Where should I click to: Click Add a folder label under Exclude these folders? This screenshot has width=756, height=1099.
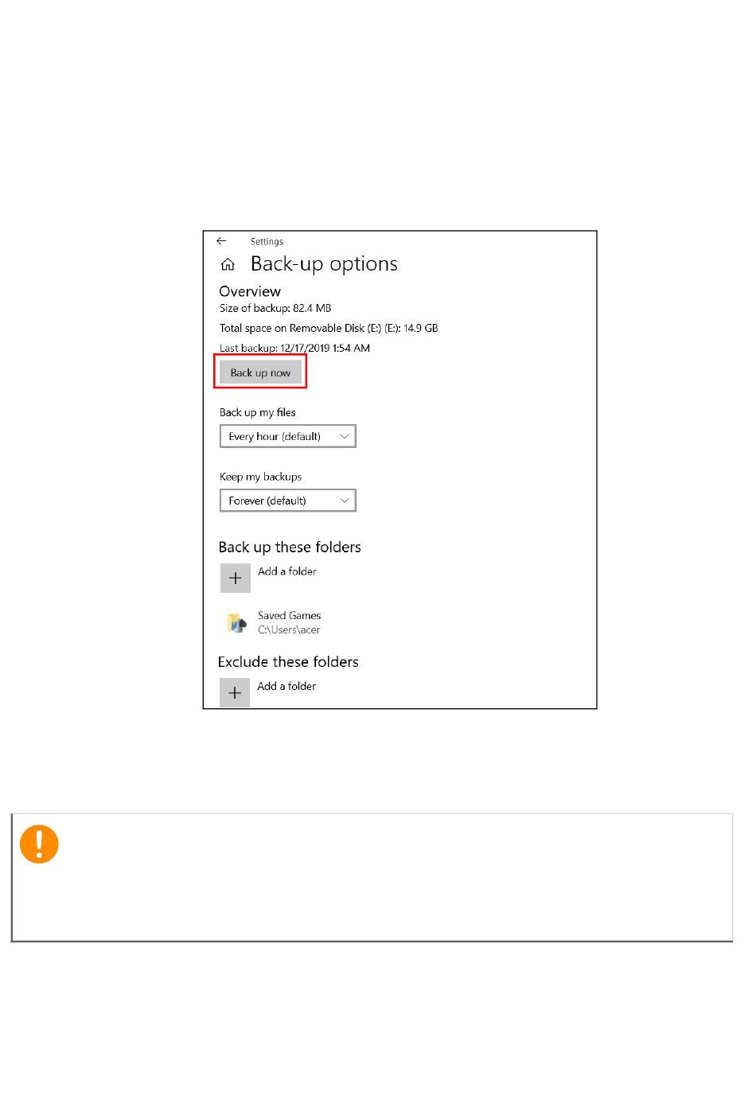point(286,686)
